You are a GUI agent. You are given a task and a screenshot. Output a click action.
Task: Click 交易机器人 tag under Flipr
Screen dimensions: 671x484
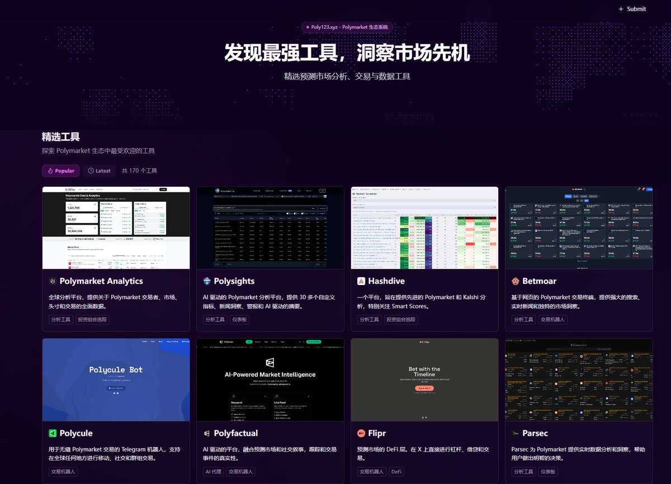coord(371,472)
